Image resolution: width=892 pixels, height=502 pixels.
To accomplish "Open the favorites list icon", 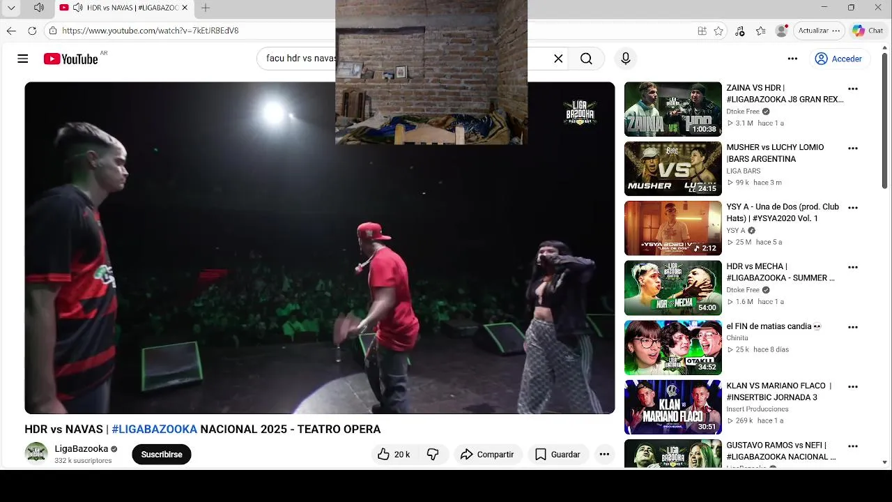I will click(x=761, y=31).
